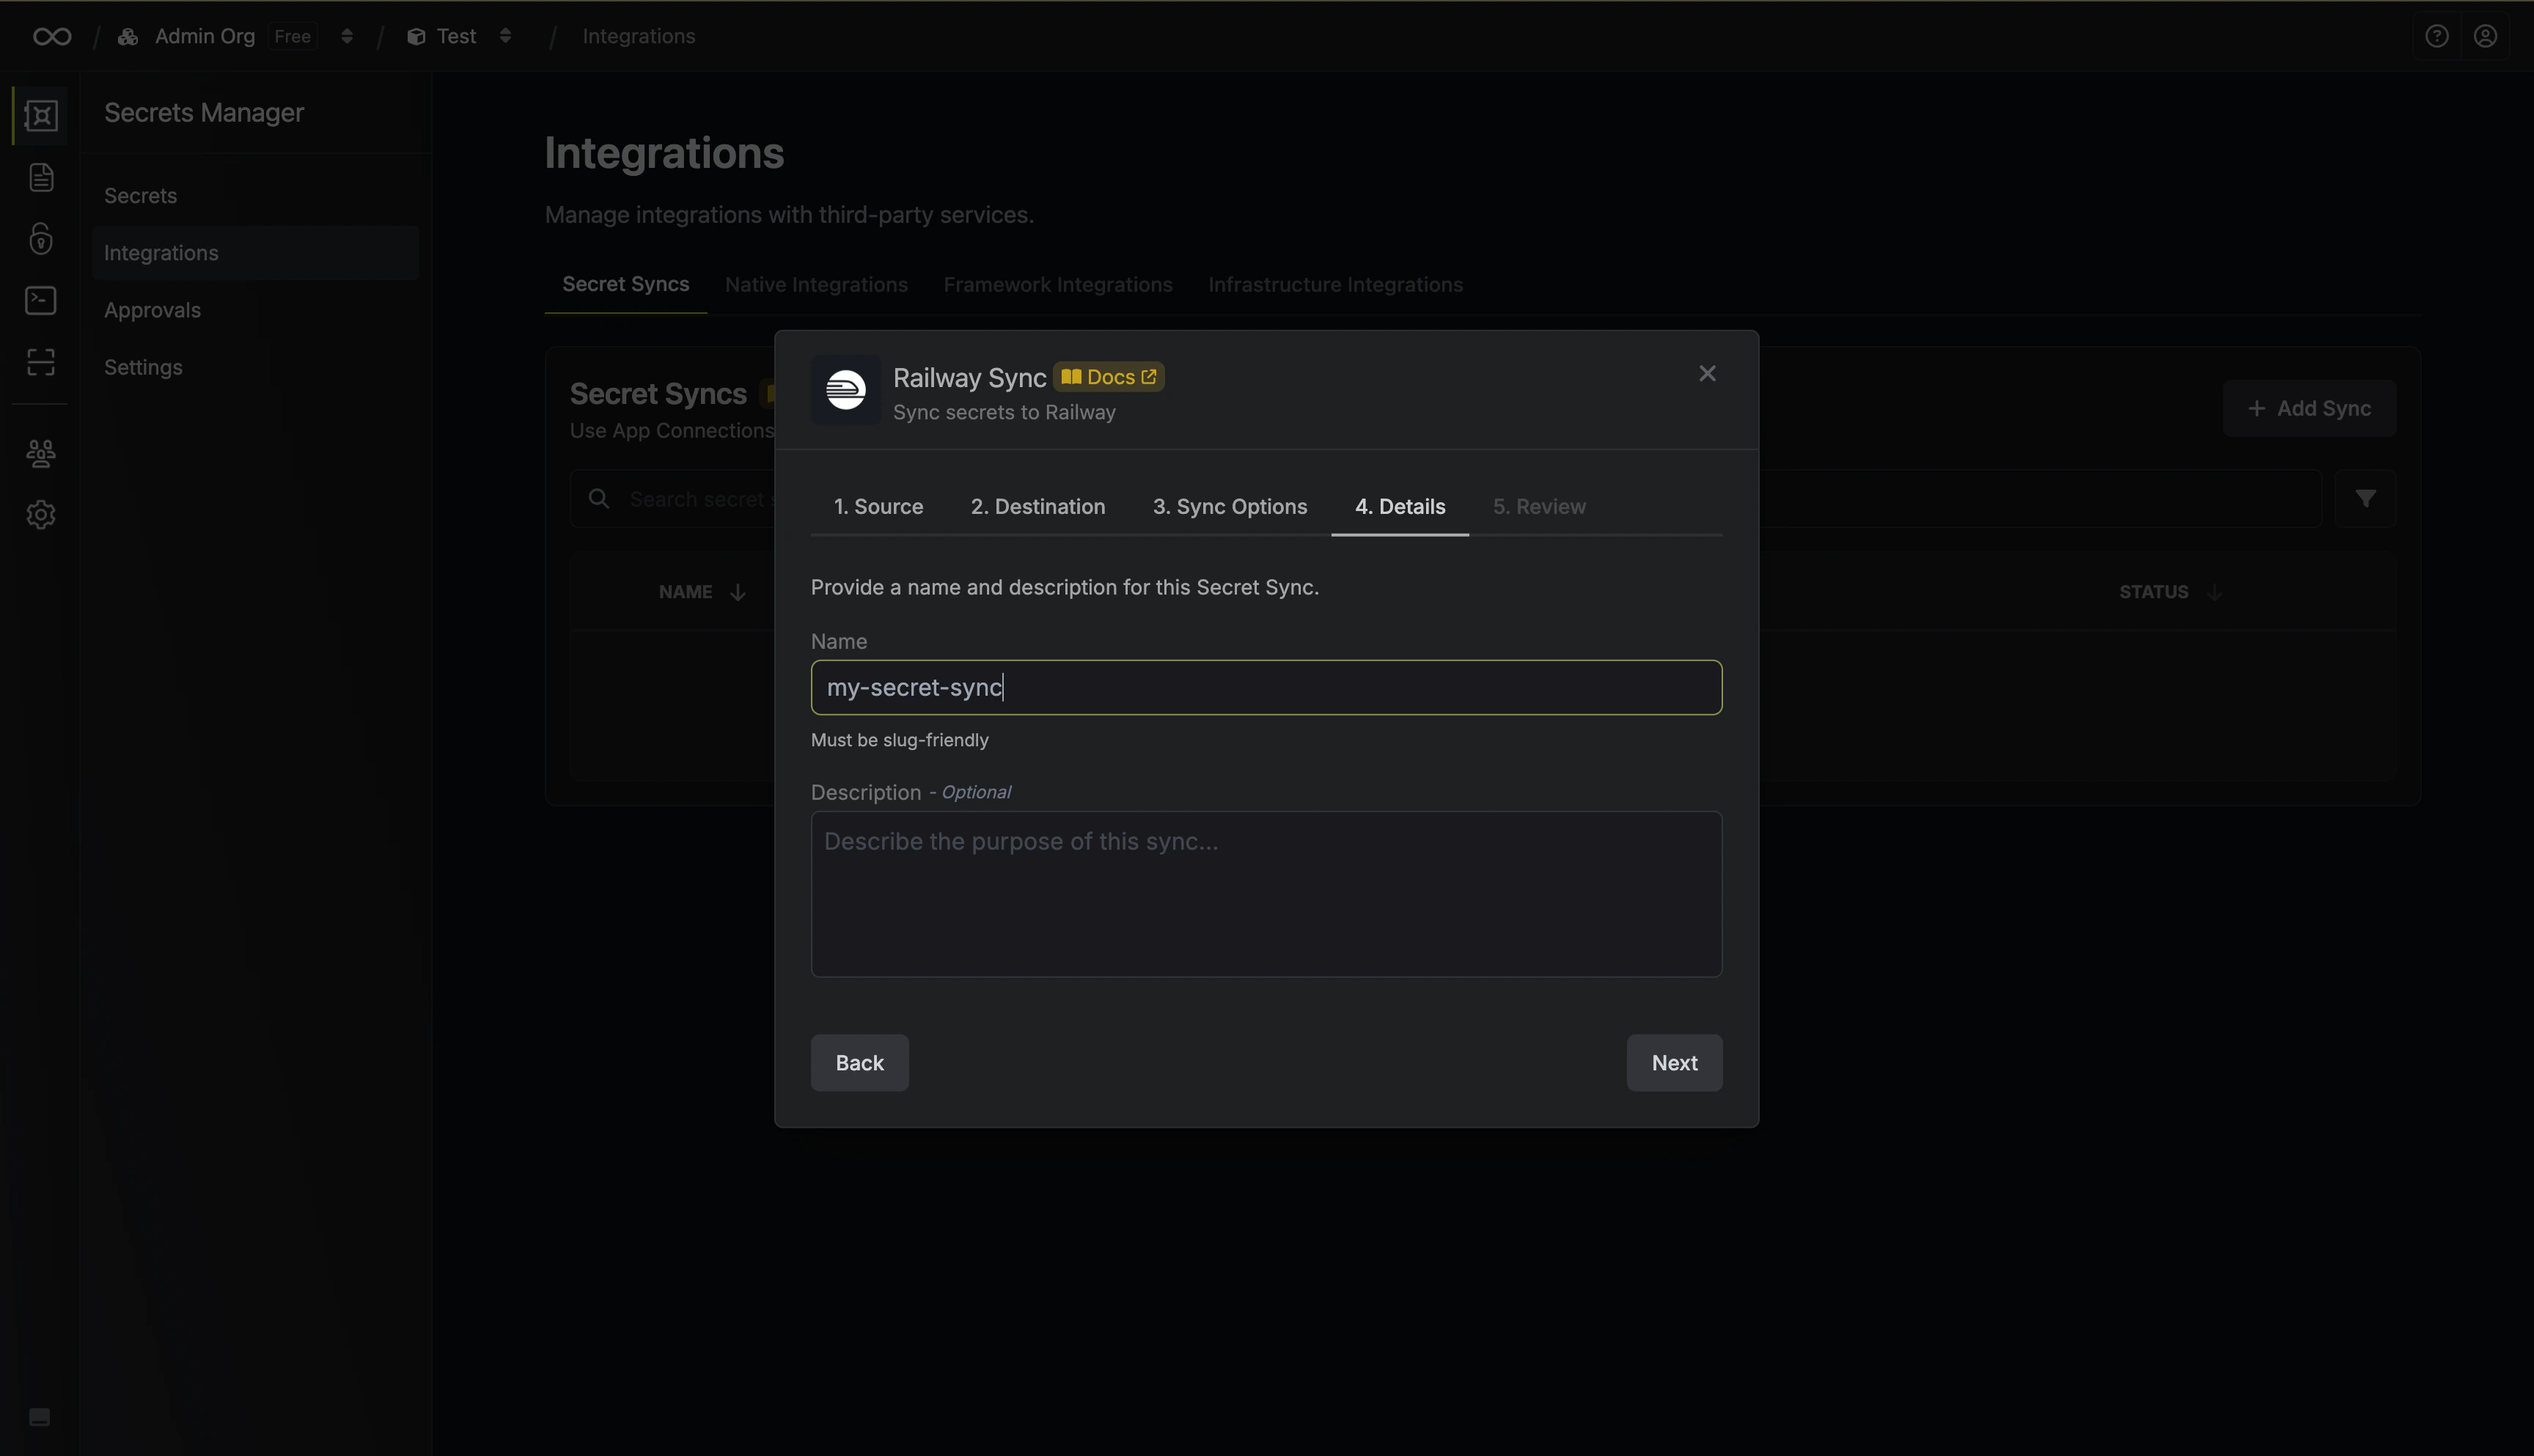Click the Test project name
The image size is (2534, 1456).
(x=456, y=36)
